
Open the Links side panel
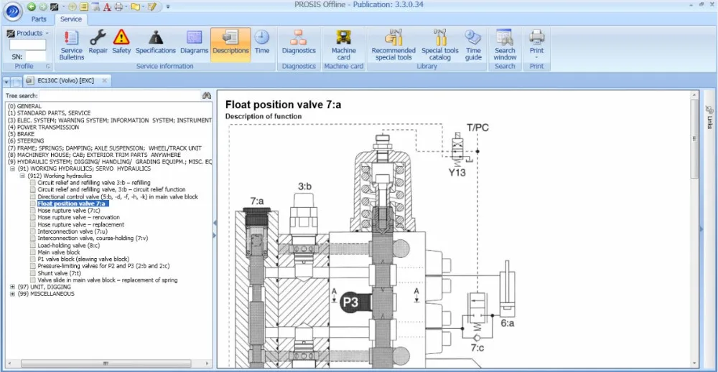tap(709, 117)
